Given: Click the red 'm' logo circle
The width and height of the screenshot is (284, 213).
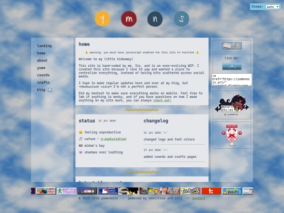Looking at the screenshot, I should tap(129, 18).
